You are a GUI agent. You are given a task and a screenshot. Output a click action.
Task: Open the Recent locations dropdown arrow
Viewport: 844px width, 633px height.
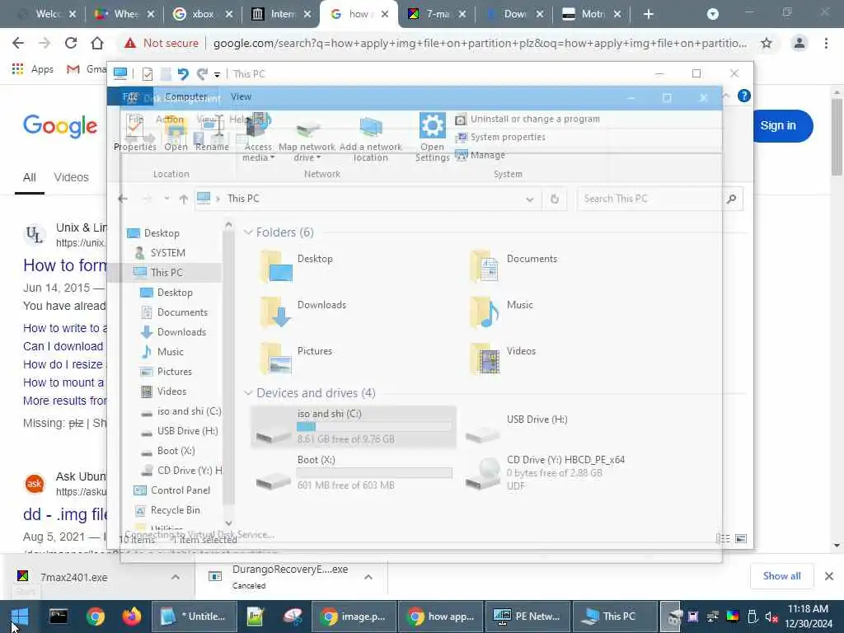(x=166, y=199)
